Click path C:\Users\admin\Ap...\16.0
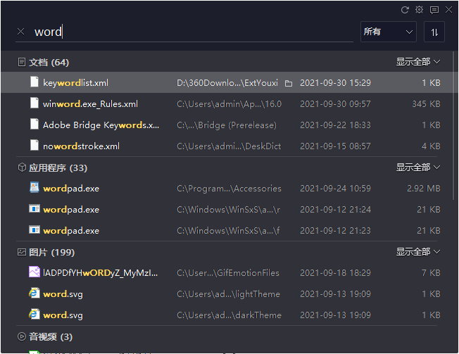The height and width of the screenshot is (354, 459). tap(229, 104)
